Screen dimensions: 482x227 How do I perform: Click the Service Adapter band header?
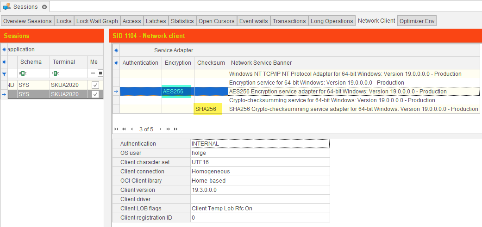(x=174, y=50)
